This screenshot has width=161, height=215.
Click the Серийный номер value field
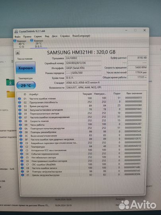pyautogui.click(x=83, y=63)
